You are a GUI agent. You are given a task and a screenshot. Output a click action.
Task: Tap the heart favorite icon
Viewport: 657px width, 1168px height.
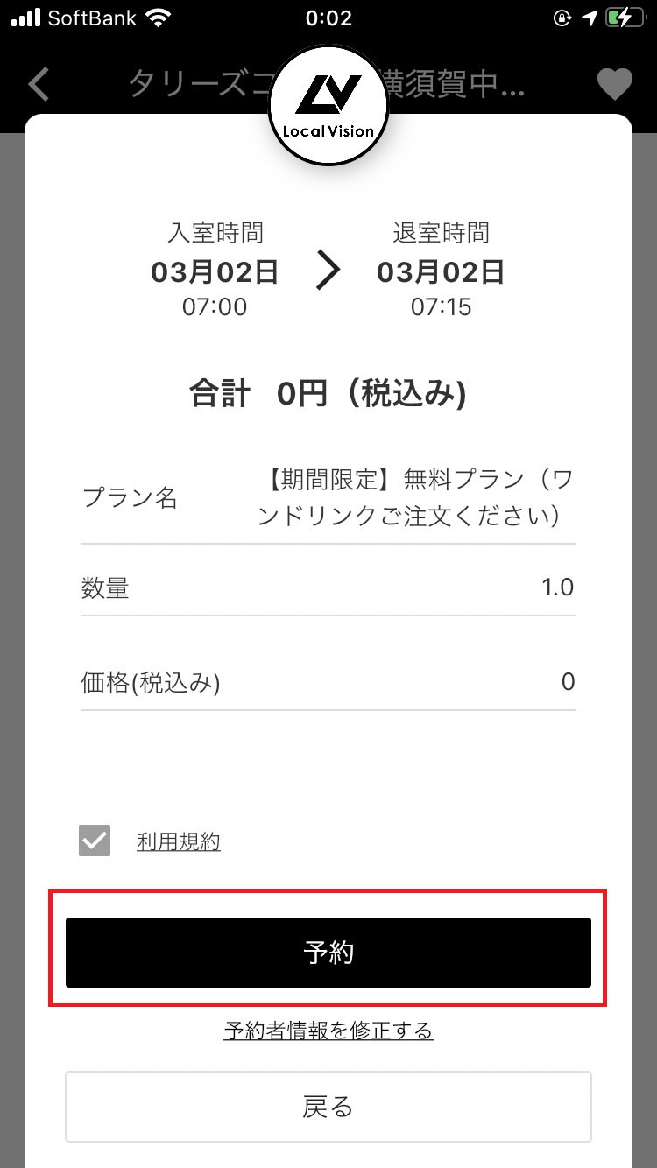pyautogui.click(x=614, y=84)
